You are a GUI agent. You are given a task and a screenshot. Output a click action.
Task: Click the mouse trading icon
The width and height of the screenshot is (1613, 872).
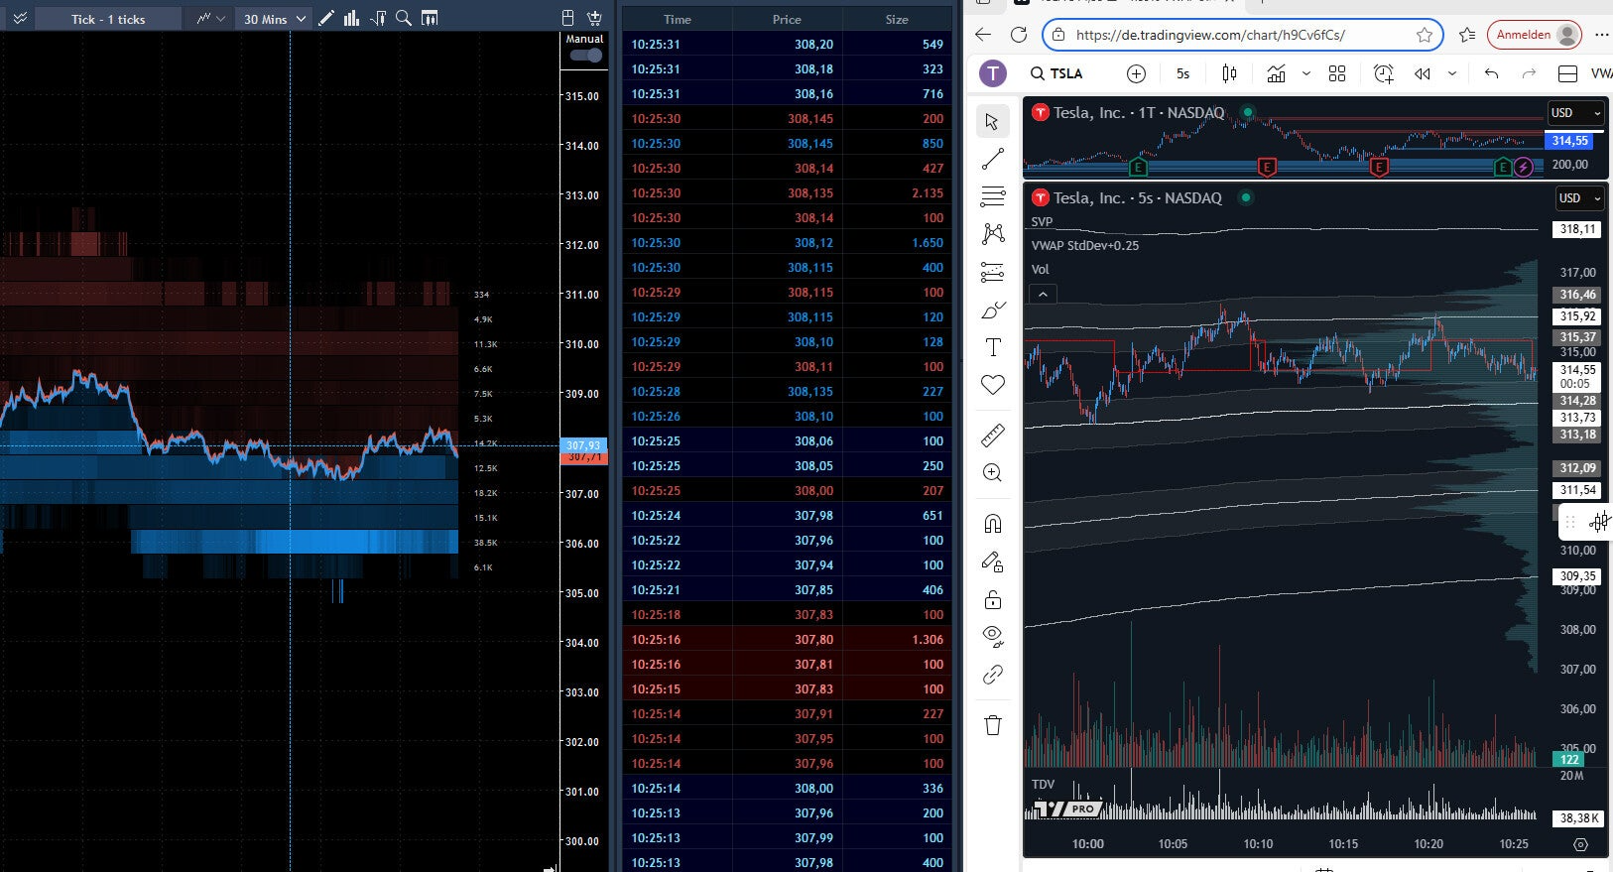[x=567, y=18]
